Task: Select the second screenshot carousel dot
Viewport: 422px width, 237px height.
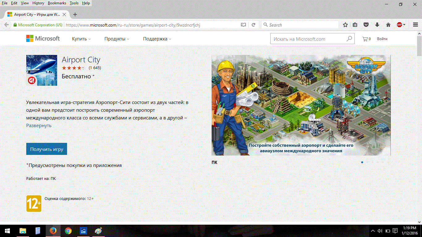Action: coord(367,162)
